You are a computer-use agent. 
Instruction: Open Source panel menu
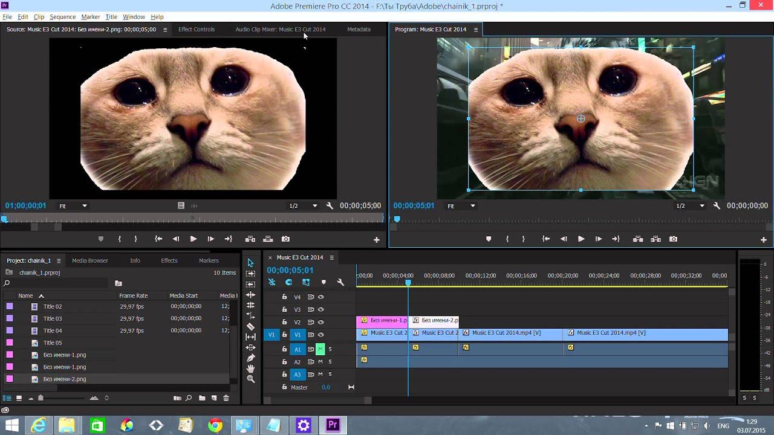[165, 30]
